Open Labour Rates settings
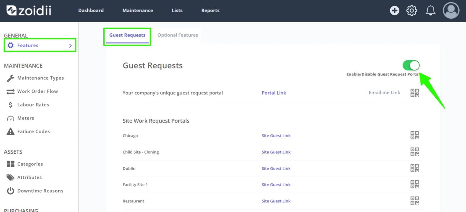The height and width of the screenshot is (212, 466). click(x=33, y=105)
